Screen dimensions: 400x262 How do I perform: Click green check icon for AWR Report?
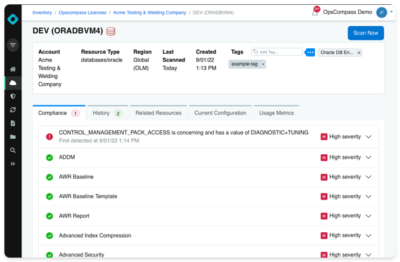point(50,216)
